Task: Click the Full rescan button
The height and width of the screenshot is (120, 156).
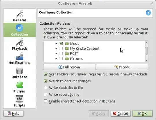Action: point(70,67)
